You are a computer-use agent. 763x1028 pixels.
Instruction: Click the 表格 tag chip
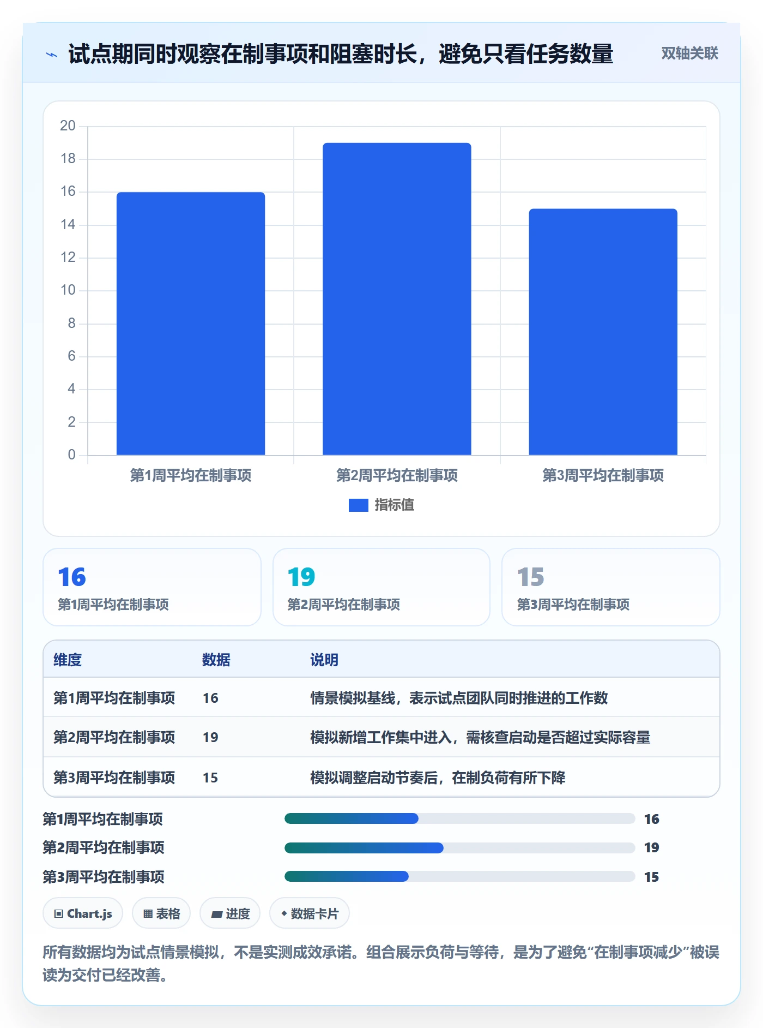point(161,913)
